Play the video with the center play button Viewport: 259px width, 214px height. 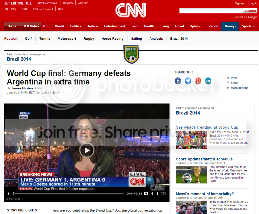pos(87,150)
